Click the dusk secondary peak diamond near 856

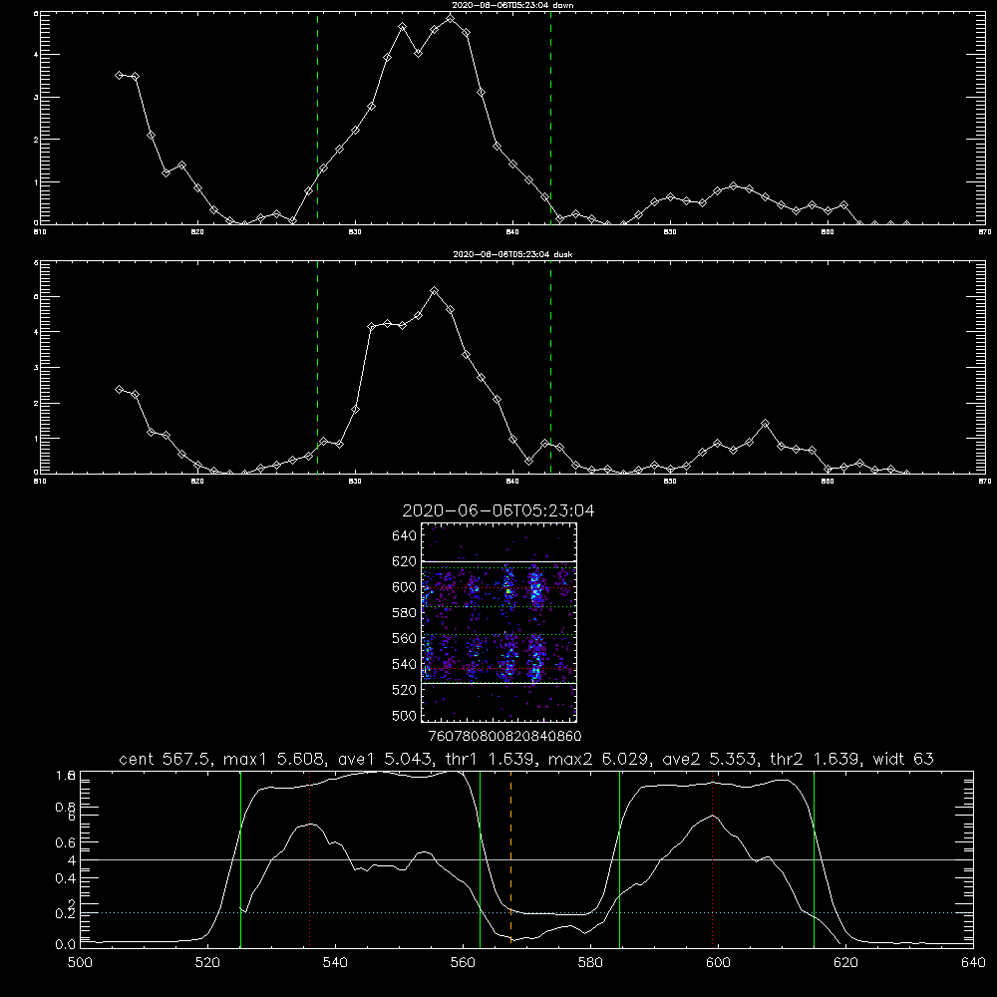765,424
